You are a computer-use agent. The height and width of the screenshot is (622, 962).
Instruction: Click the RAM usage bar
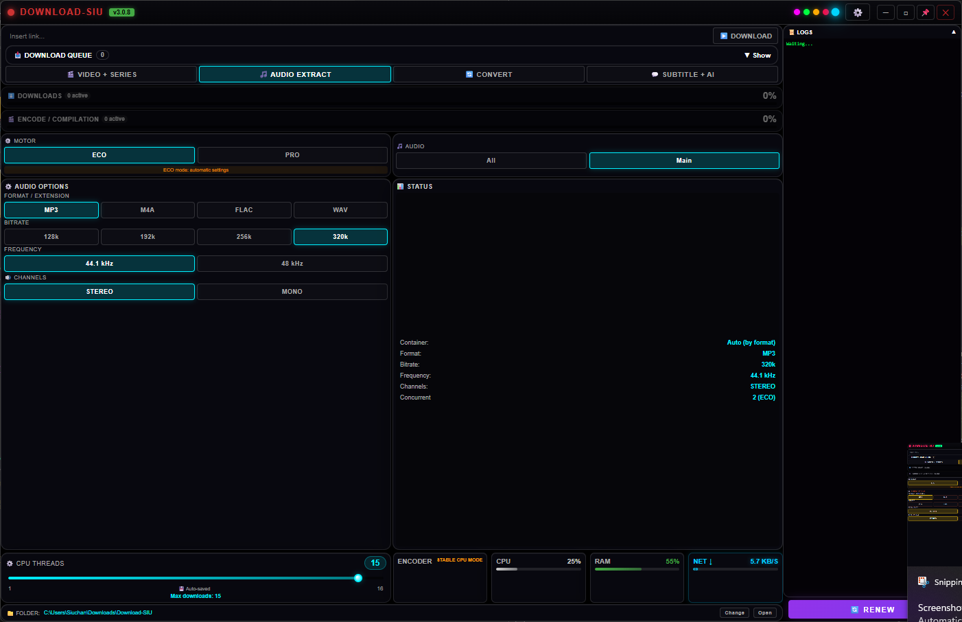coord(637,569)
